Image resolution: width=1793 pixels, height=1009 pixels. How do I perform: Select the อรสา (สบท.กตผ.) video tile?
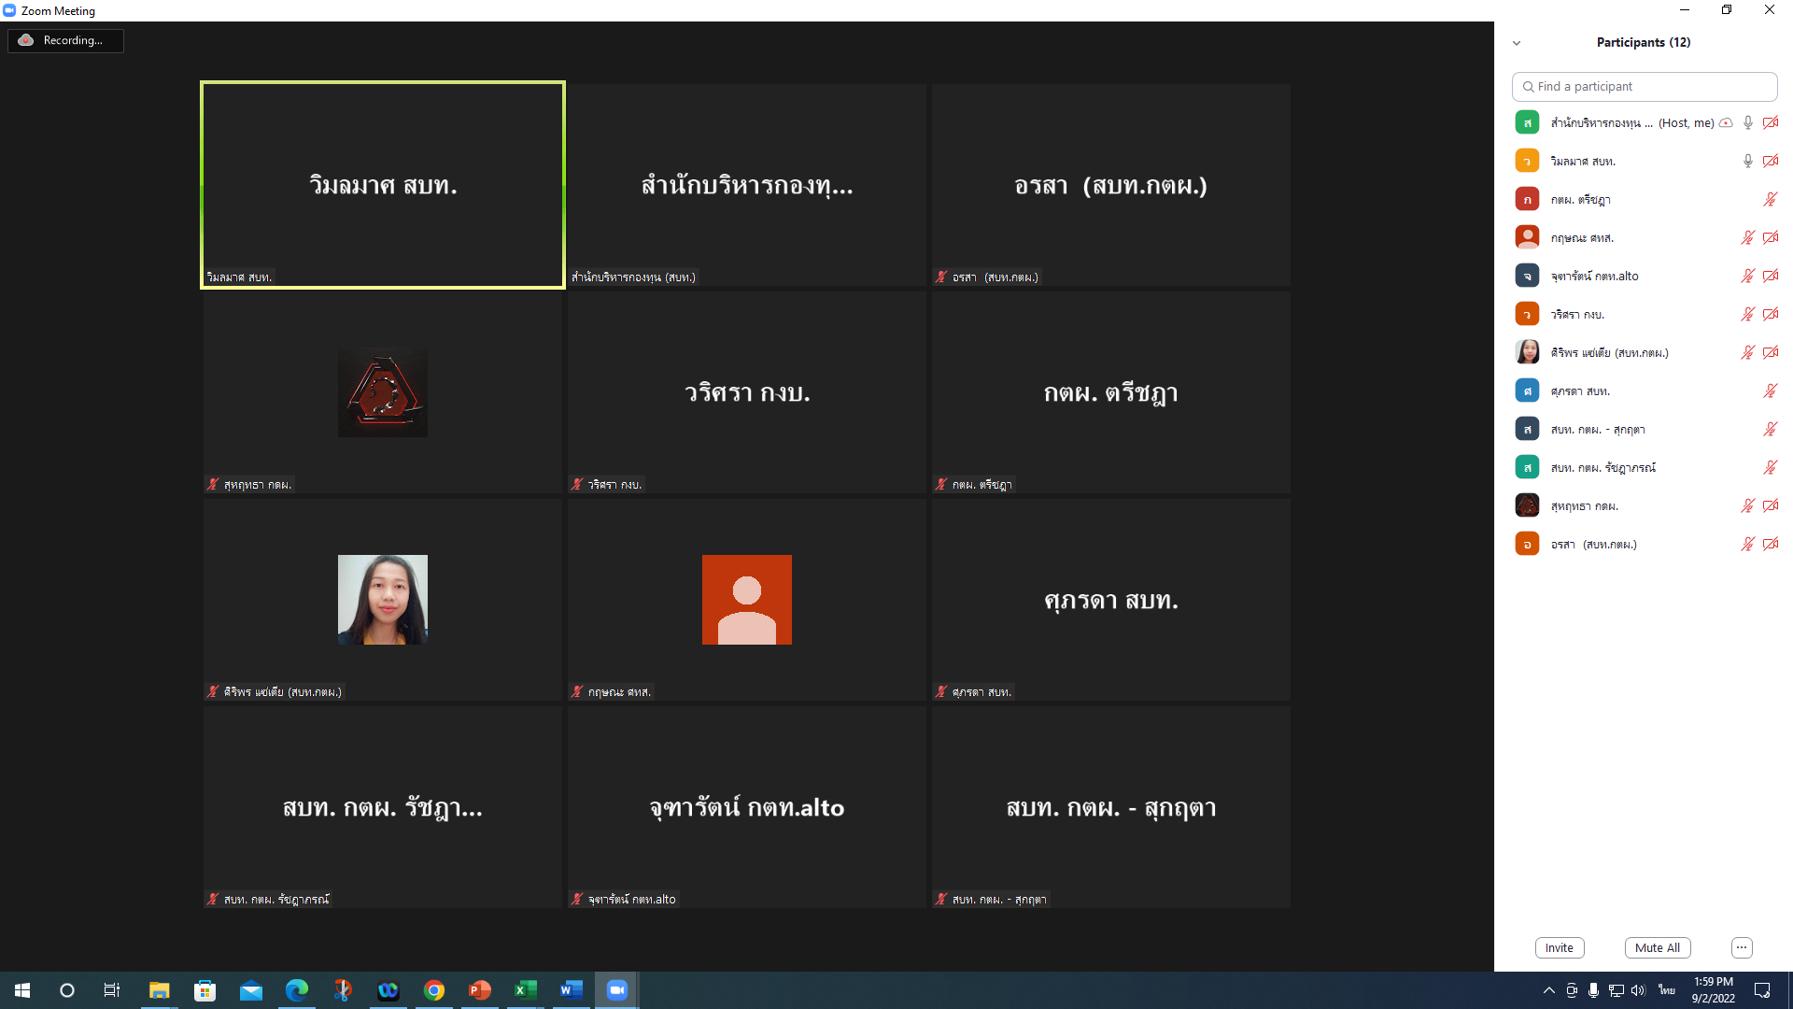(x=1111, y=185)
